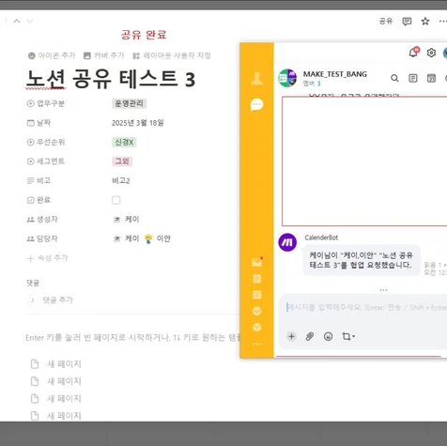Open calendar icon in messenger sidebar

coord(257,295)
